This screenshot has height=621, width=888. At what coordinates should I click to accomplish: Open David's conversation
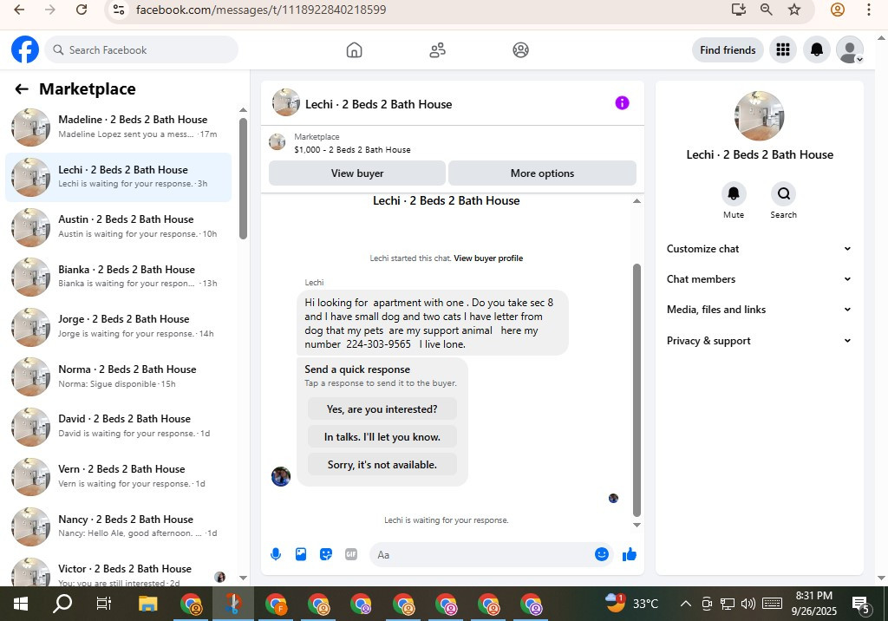coord(118,426)
